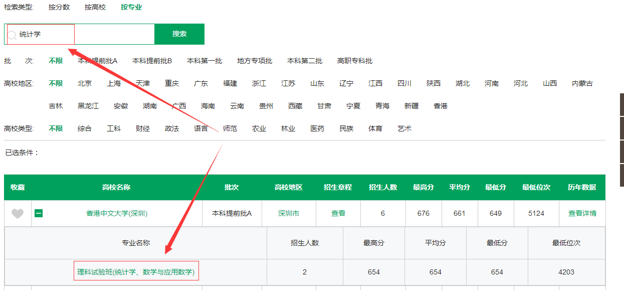Filter region by 山东

317,83
